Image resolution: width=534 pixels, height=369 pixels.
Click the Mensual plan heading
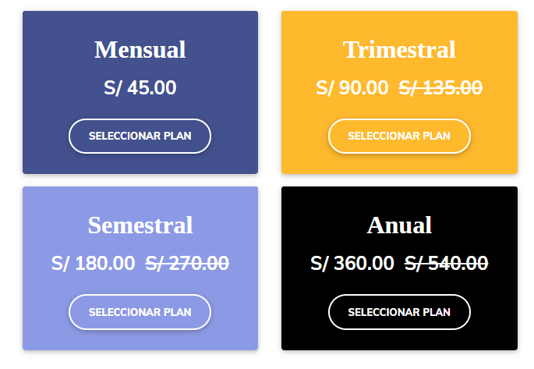(x=140, y=49)
